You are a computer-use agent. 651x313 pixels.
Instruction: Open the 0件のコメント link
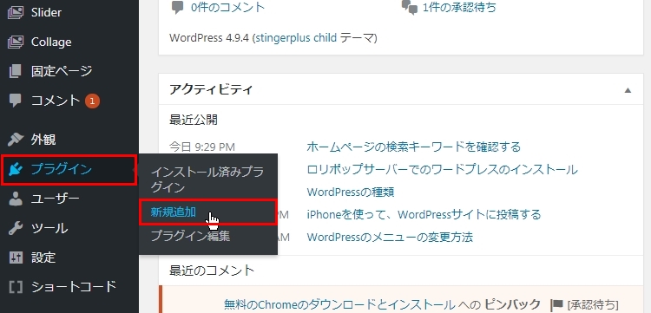[x=227, y=8]
